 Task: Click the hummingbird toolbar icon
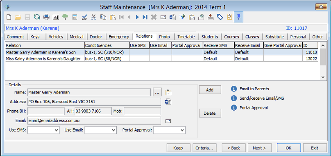[x=182, y=17]
